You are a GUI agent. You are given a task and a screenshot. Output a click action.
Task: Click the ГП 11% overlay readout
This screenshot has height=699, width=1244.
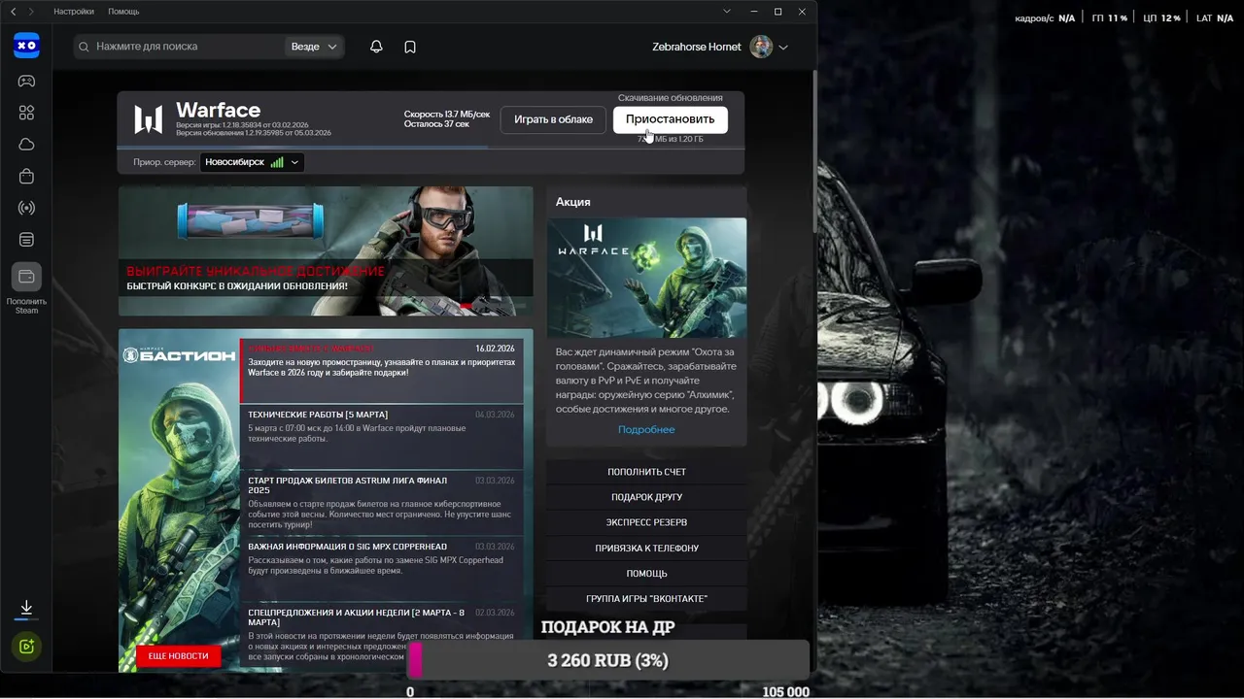point(1109,18)
